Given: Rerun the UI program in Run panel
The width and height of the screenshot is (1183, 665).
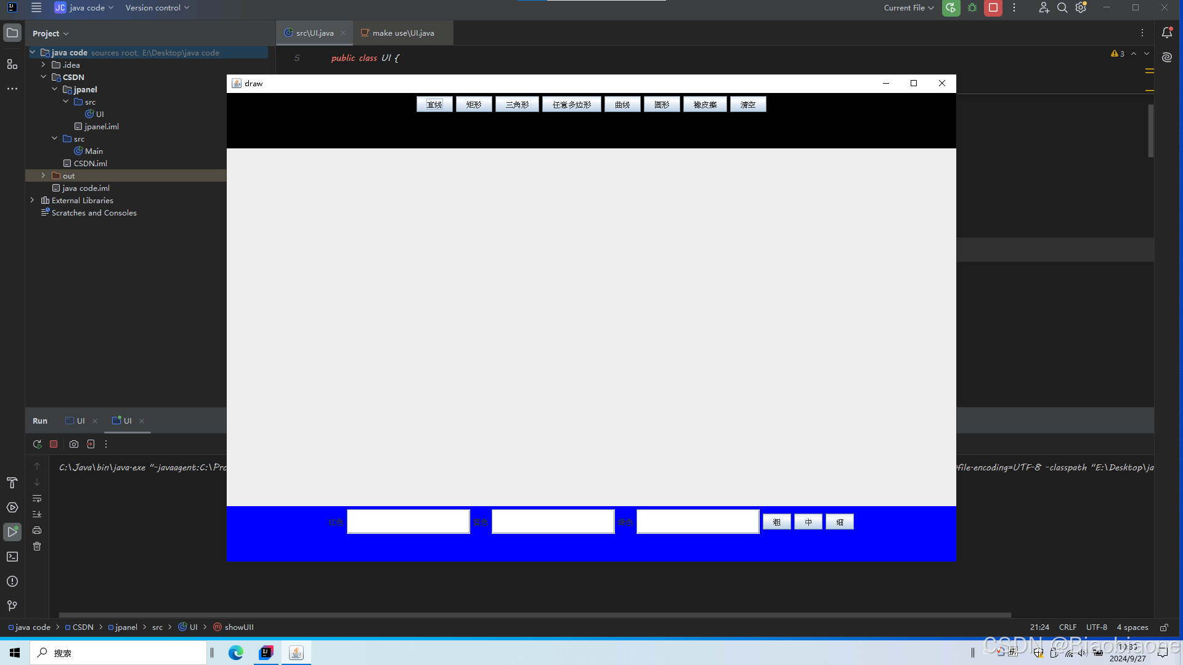Looking at the screenshot, I should pyautogui.click(x=37, y=444).
